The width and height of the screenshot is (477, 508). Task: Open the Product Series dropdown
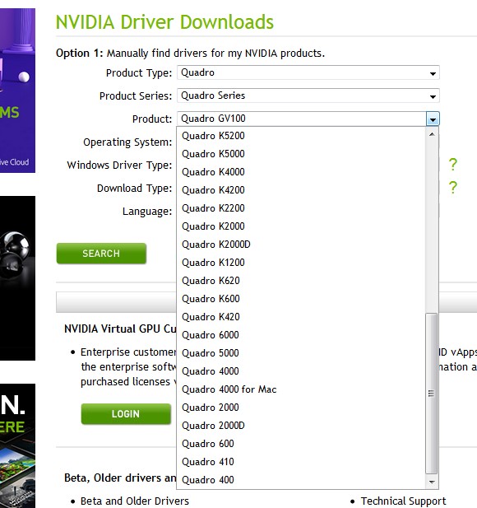(x=308, y=96)
